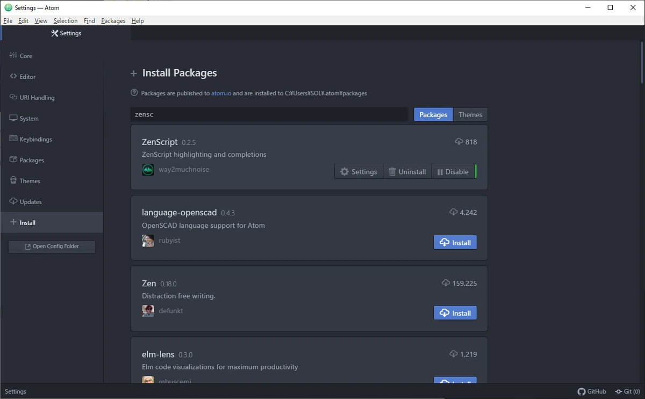Open the Themes settings panel
The image size is (645, 399).
pyautogui.click(x=30, y=181)
